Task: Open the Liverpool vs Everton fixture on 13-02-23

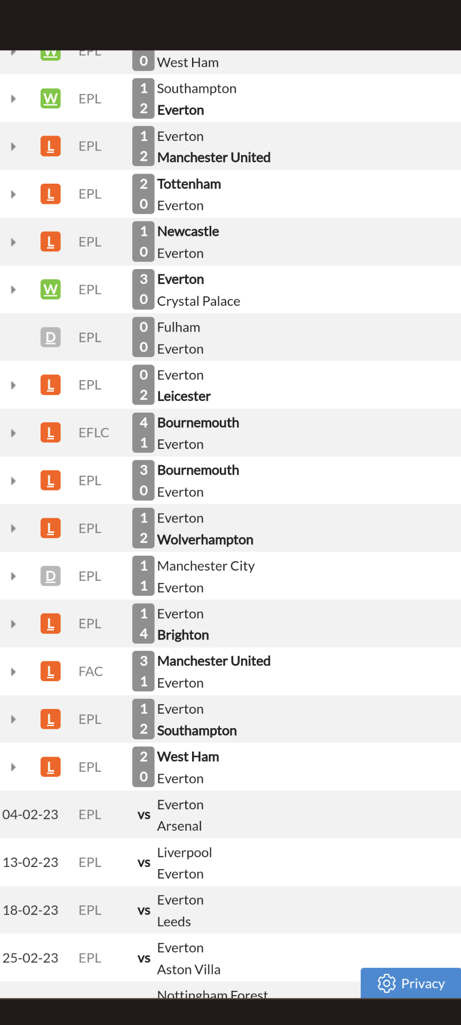Action: 230,863
